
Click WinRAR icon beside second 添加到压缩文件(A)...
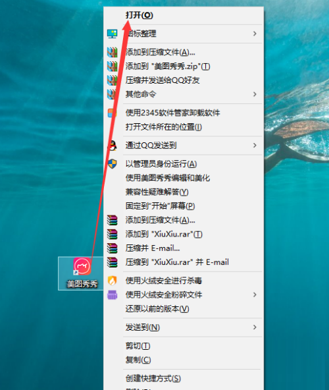pyautogui.click(x=112, y=220)
